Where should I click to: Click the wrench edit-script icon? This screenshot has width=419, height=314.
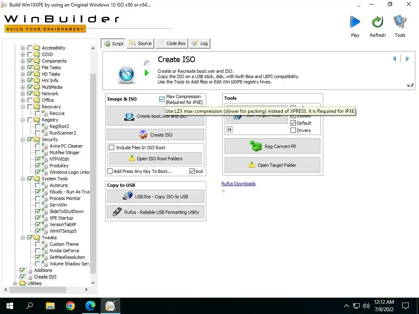tap(147, 63)
